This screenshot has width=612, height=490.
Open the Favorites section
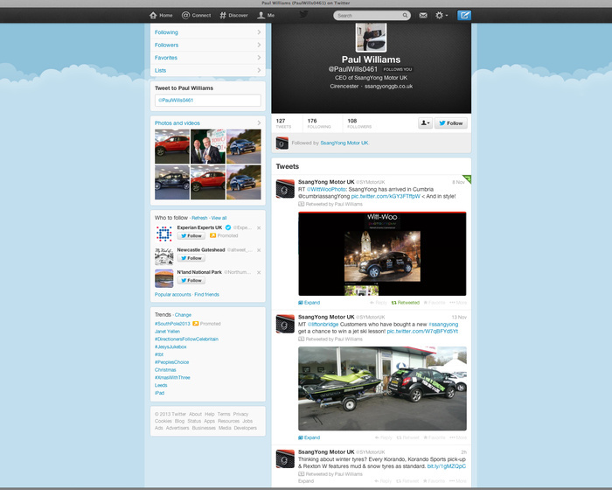(x=208, y=58)
